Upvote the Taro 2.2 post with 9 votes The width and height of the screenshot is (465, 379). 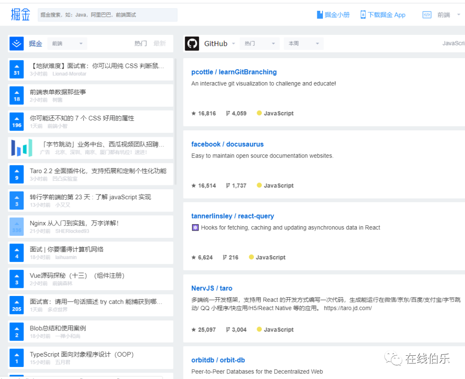pyautogui.click(x=17, y=174)
